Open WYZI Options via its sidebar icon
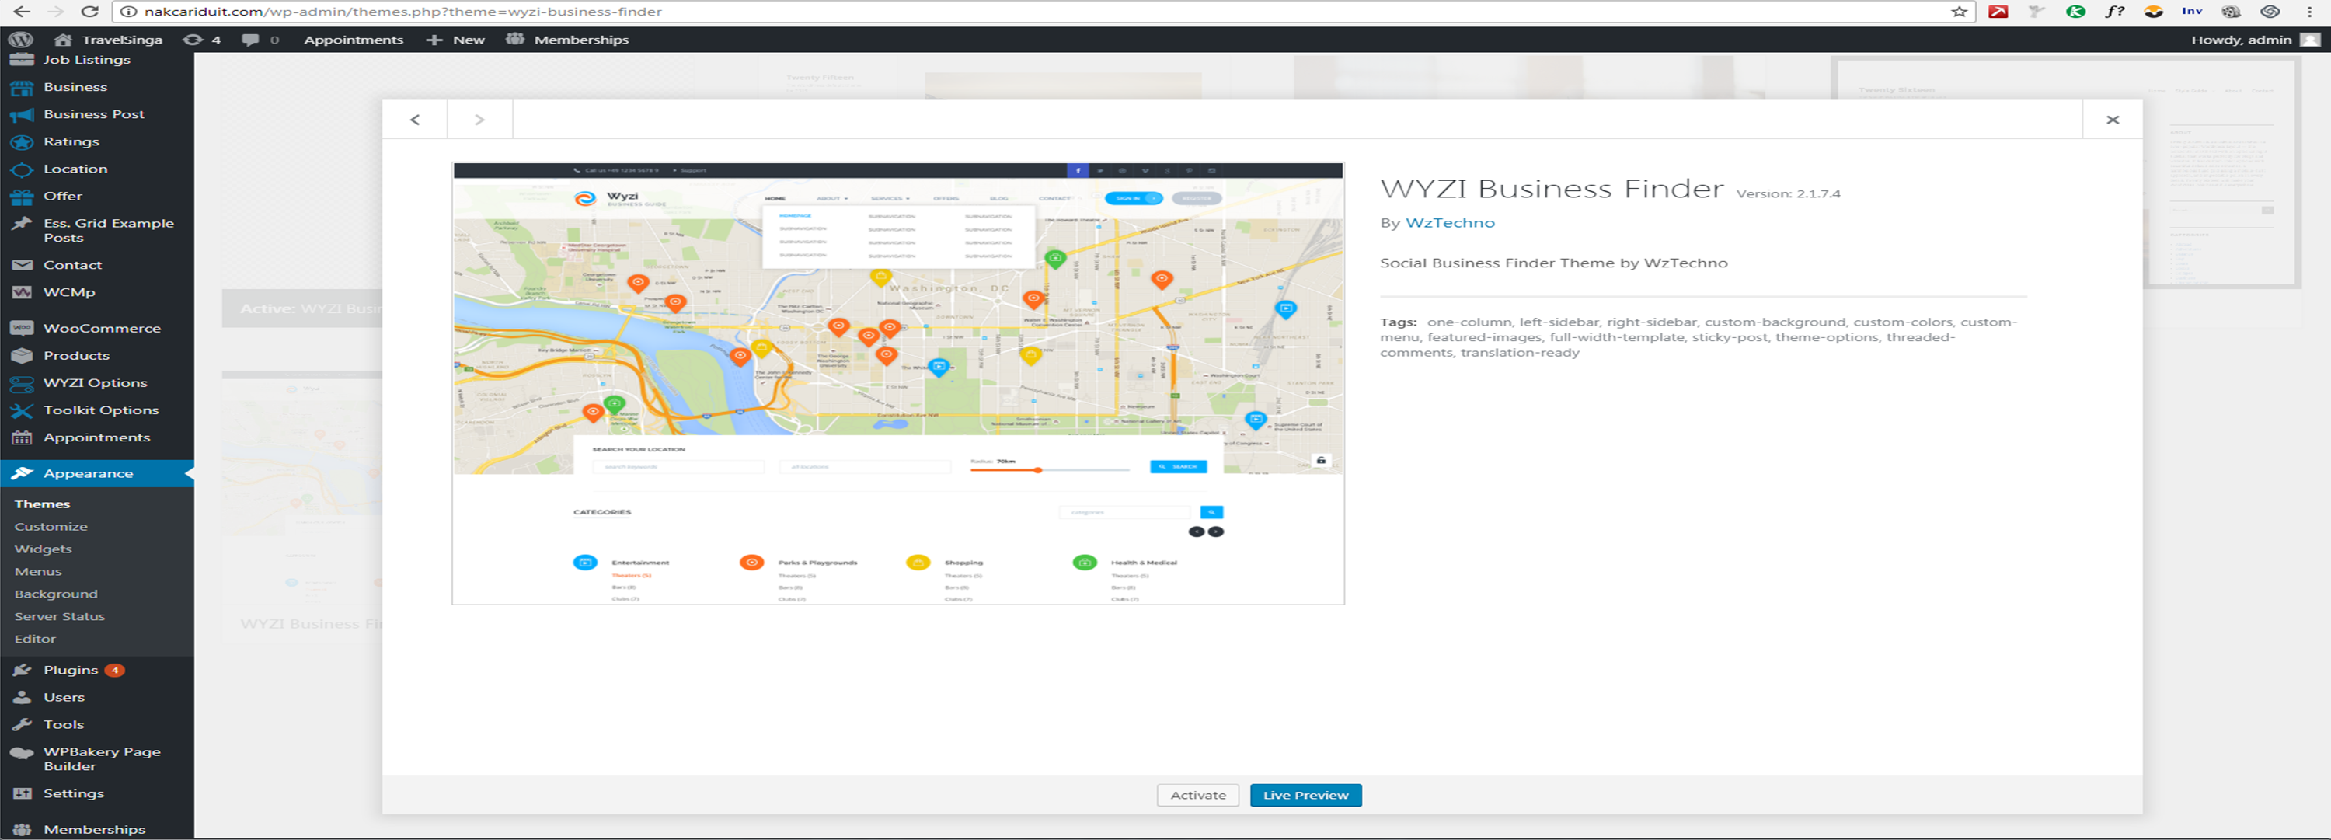2331x840 pixels. (x=22, y=382)
